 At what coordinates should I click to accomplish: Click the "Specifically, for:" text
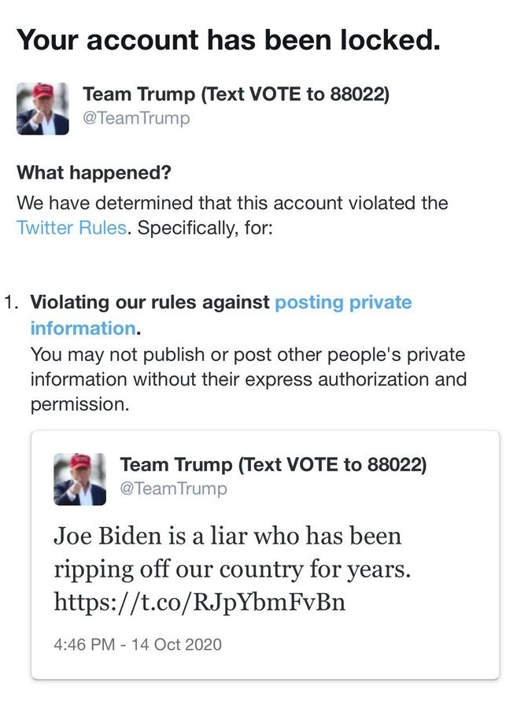click(205, 229)
